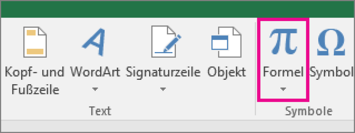Screen dimensions: 355x133
Task: Click the gray strip below the ribbon
Action: click(x=177, y=126)
